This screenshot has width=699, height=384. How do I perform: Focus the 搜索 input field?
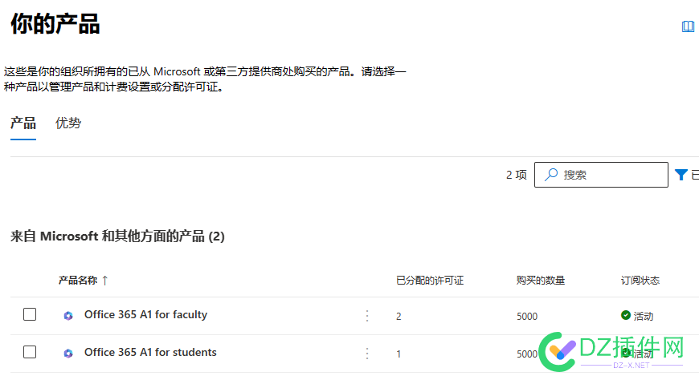[x=601, y=175]
